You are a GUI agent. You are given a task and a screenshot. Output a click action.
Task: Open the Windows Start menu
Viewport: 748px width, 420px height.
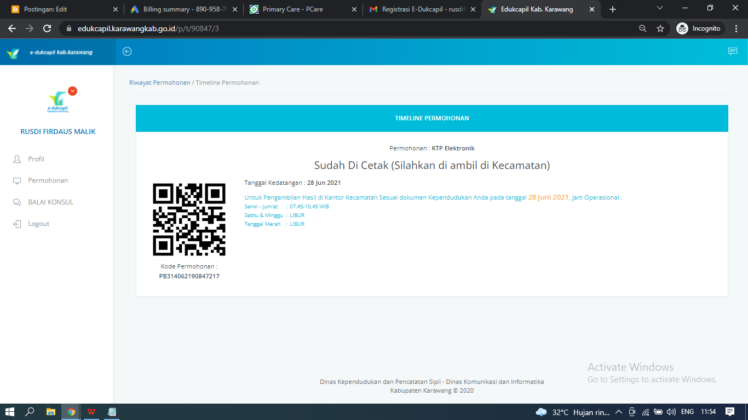pyautogui.click(x=10, y=412)
